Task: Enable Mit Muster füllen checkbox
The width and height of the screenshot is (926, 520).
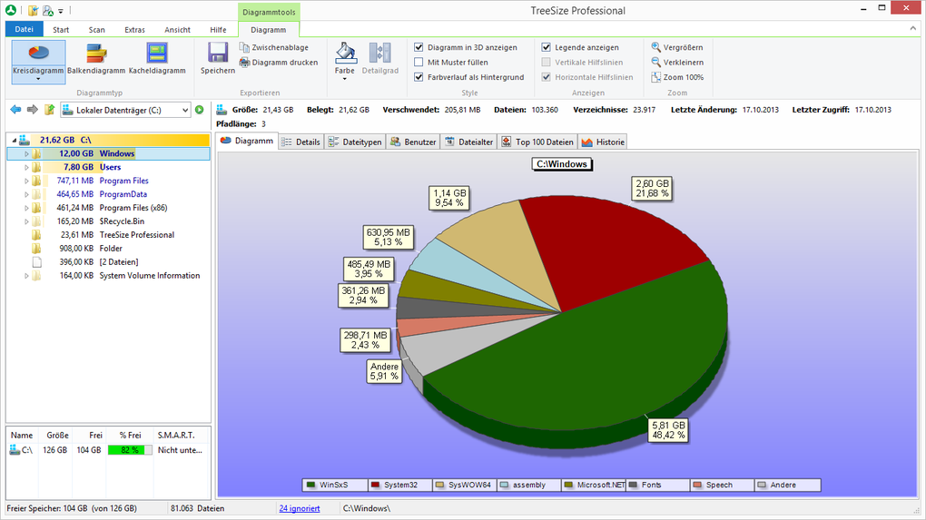Action: point(419,62)
